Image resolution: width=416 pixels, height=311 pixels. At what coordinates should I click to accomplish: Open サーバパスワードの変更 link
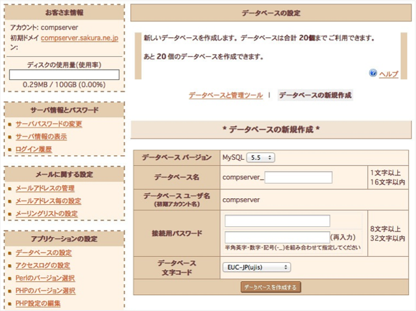[x=49, y=124]
